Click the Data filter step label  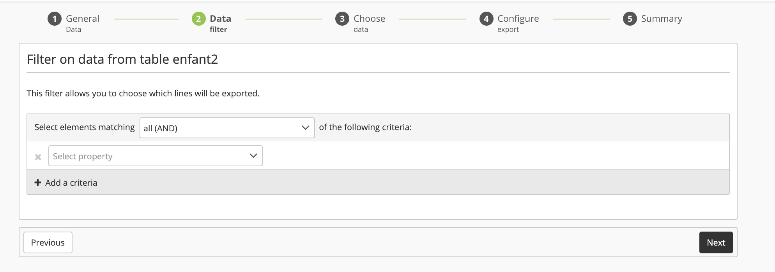pos(220,23)
